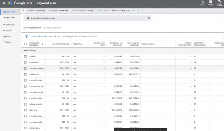Change Search networks: Google setting
Viewport: 224px width, 131px height.
[x=83, y=10]
